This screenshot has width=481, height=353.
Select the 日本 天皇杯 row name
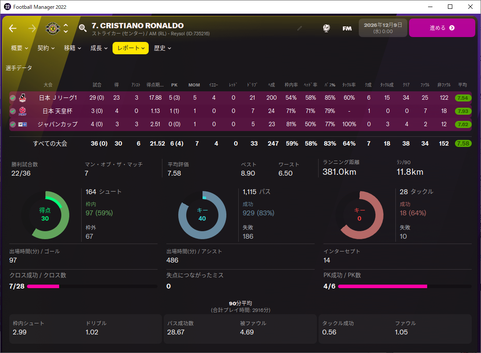pos(57,111)
